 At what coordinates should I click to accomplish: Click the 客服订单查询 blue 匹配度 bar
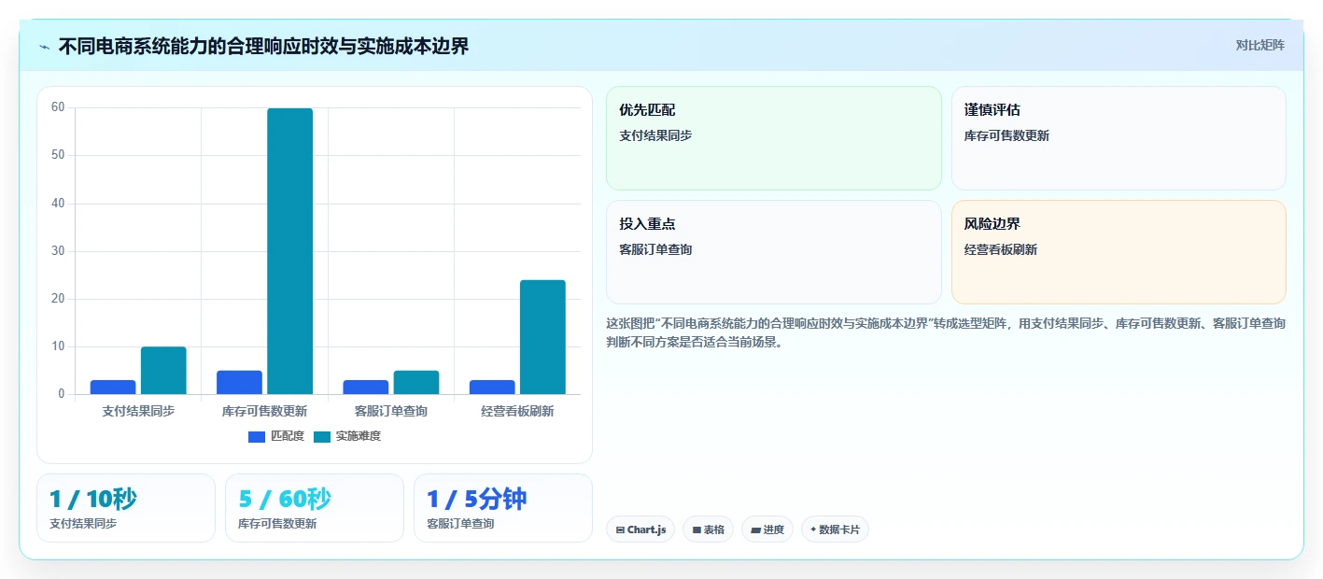pos(366,388)
